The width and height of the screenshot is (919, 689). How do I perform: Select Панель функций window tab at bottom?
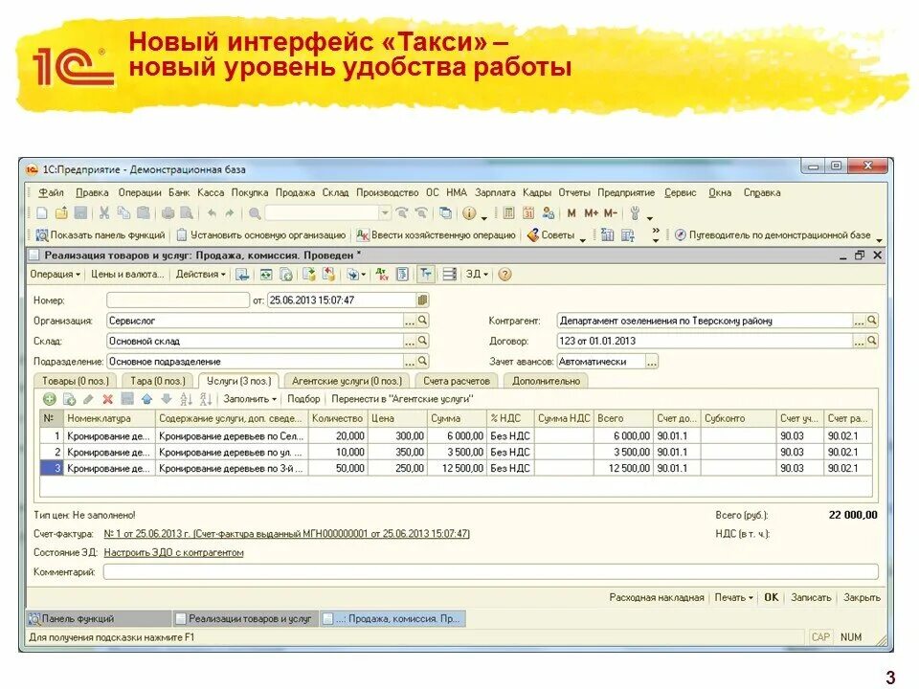coord(99,619)
